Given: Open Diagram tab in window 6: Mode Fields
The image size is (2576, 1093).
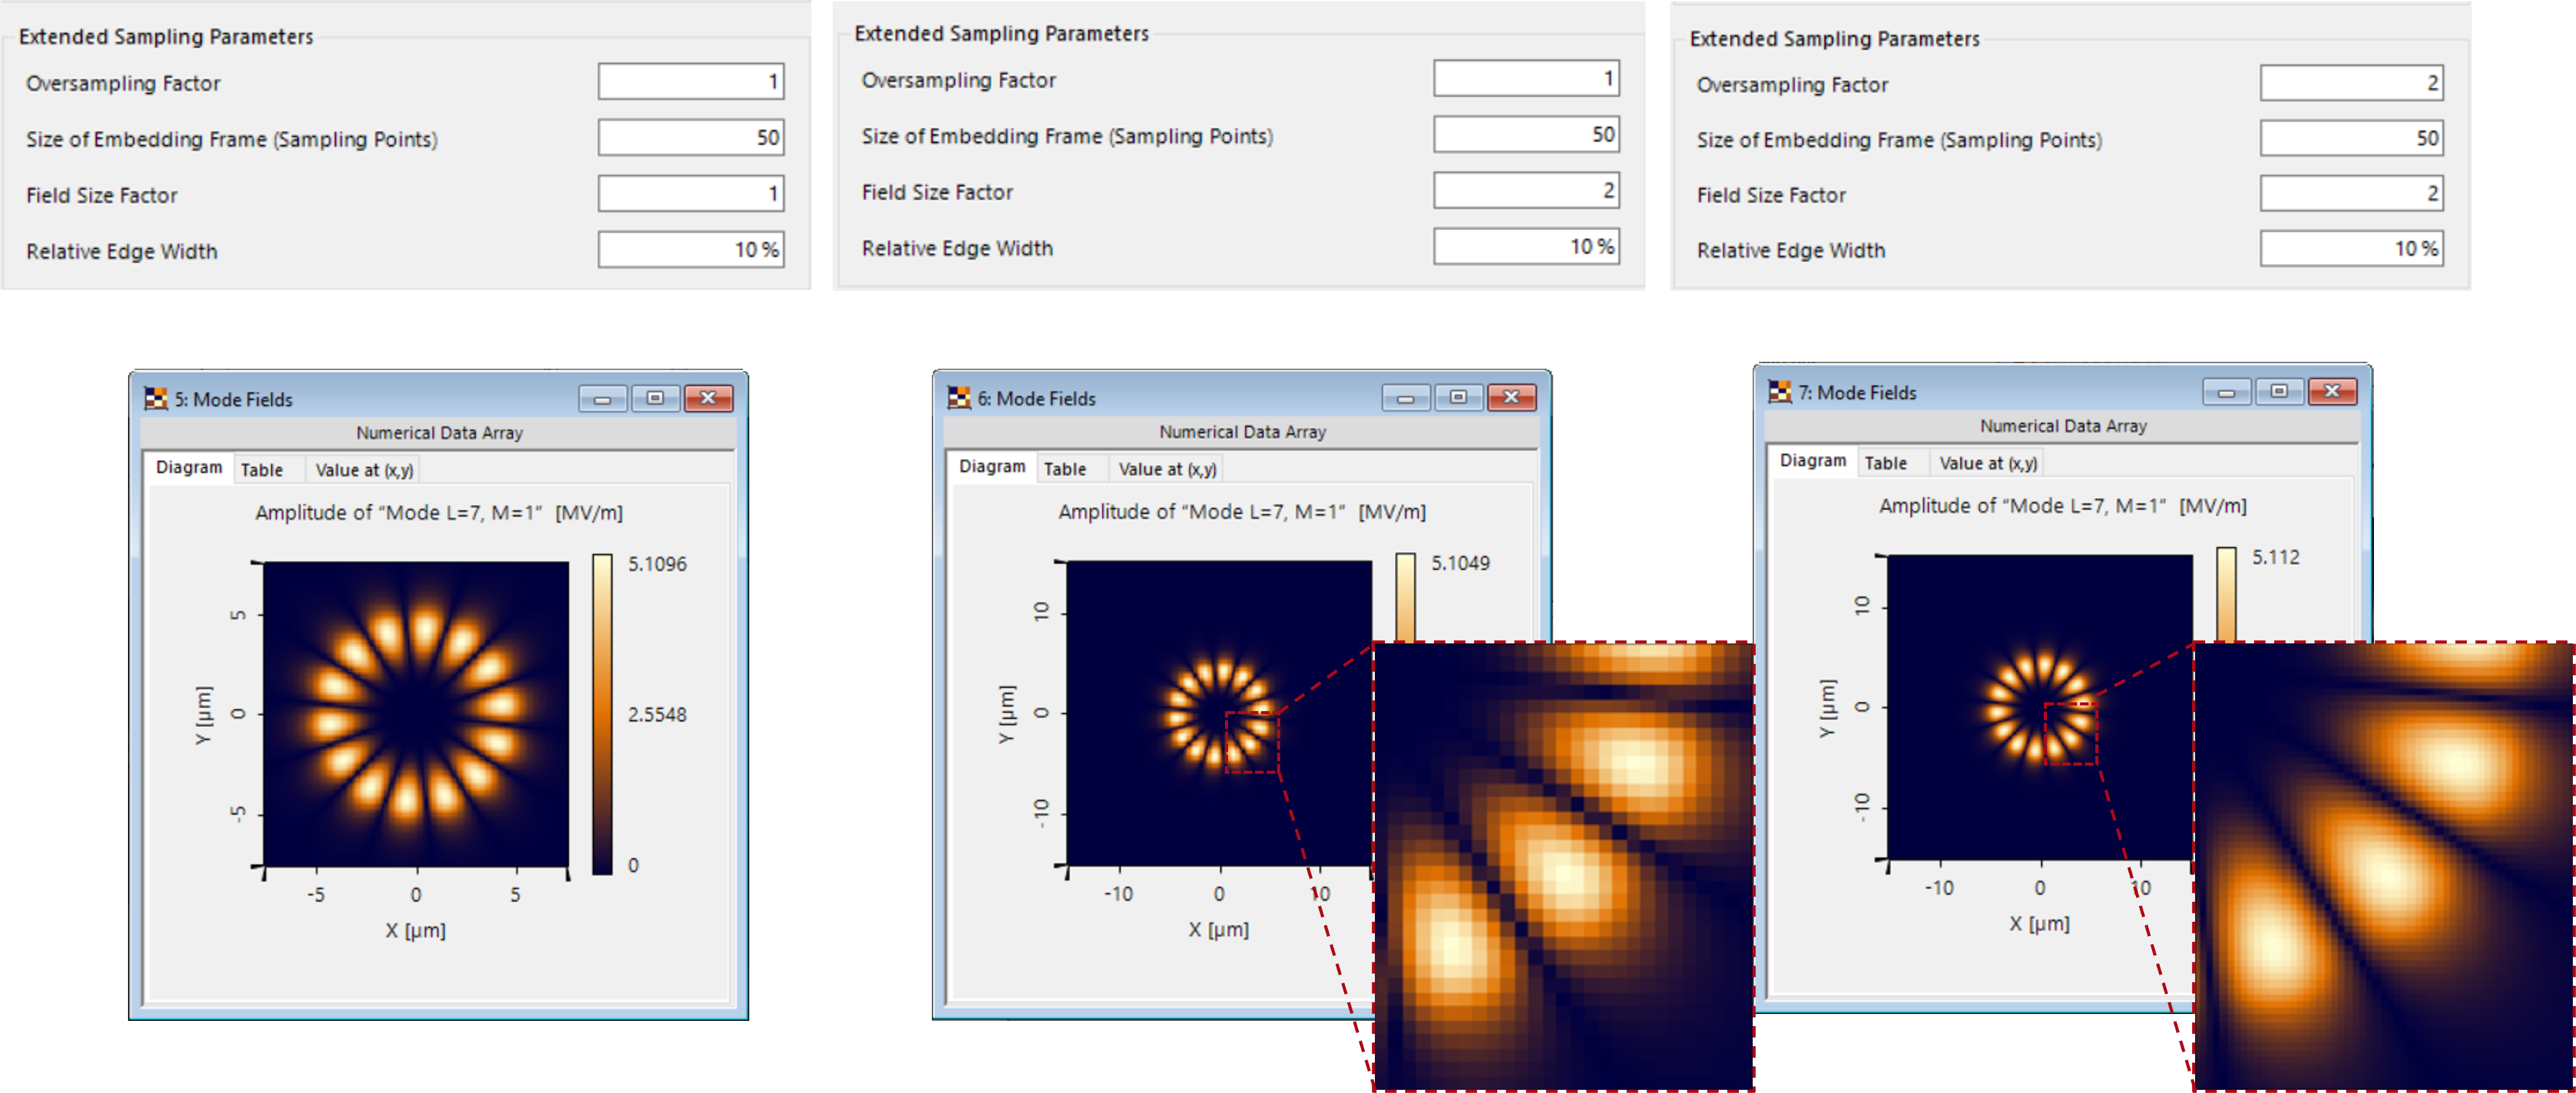Looking at the screenshot, I should coord(992,467).
